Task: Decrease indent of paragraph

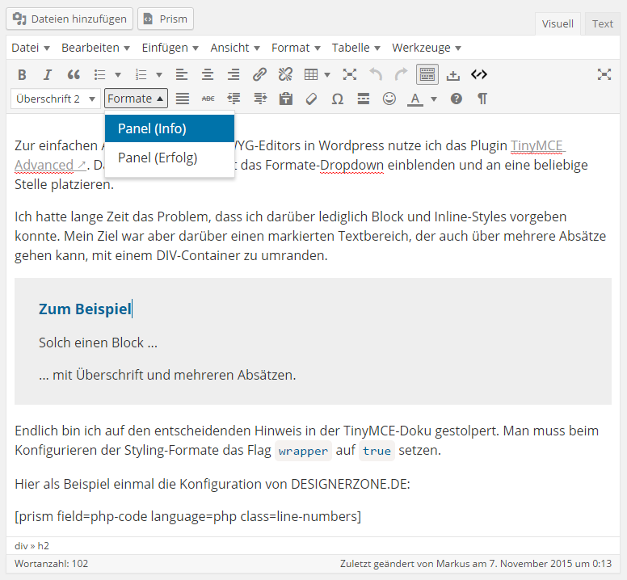Action: point(234,99)
